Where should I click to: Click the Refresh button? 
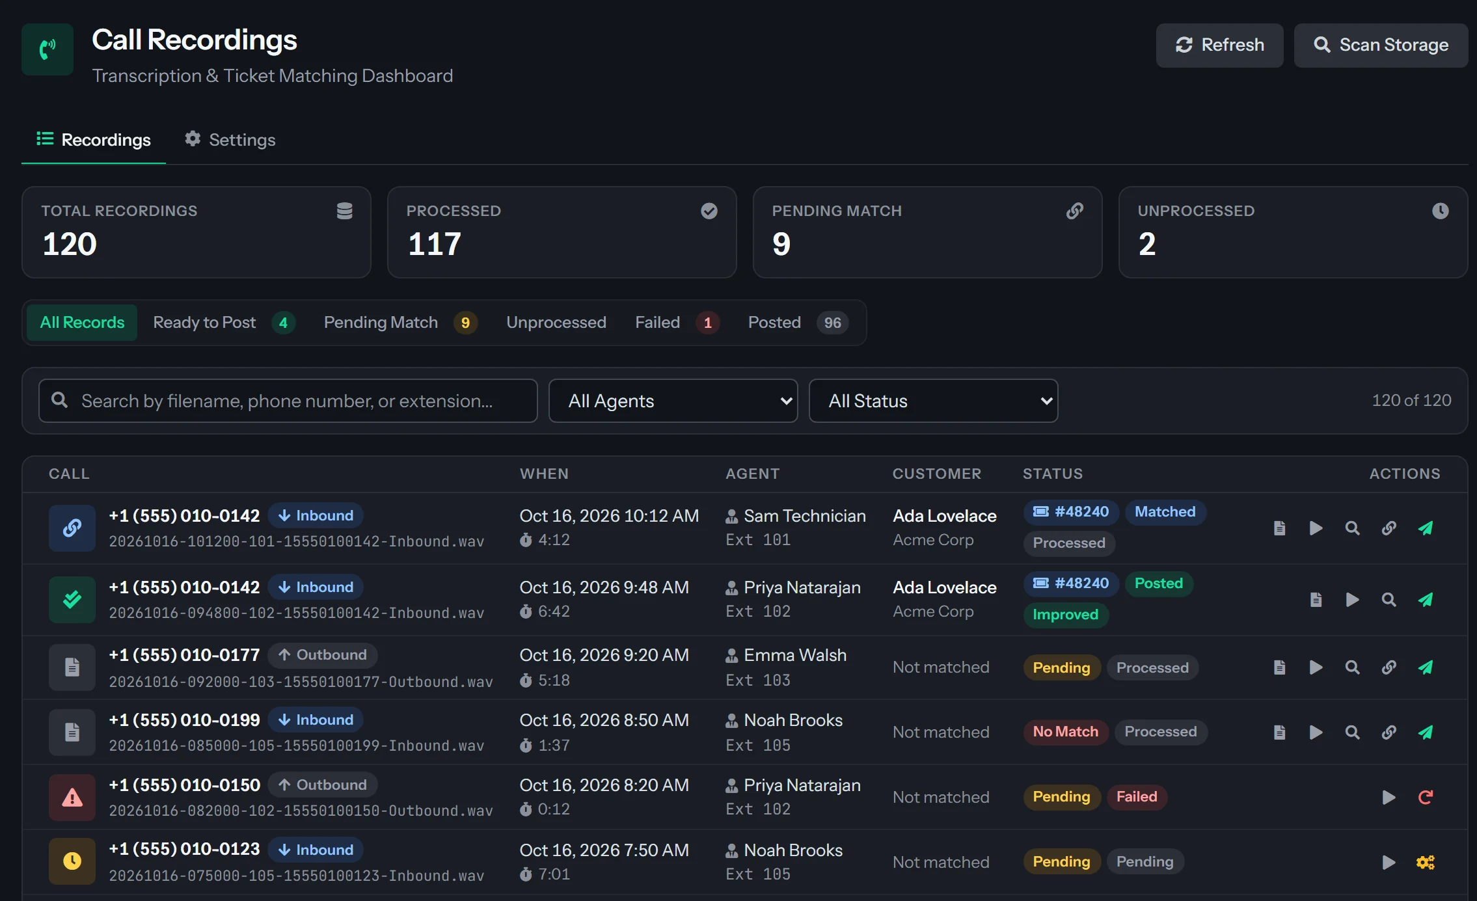tap(1219, 46)
